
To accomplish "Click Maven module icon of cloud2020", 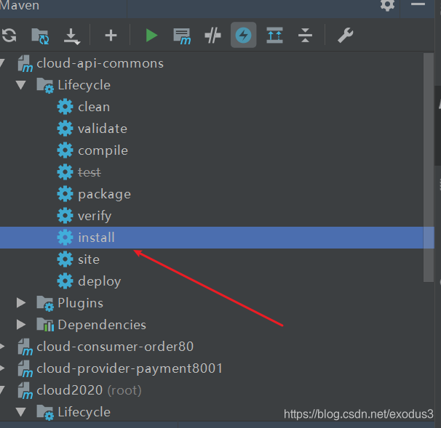I will pos(25,391).
